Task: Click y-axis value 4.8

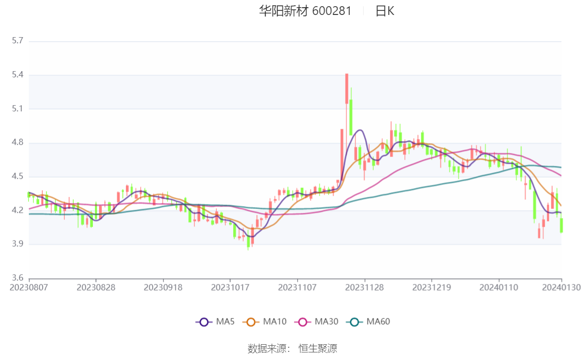Action: click(x=18, y=142)
